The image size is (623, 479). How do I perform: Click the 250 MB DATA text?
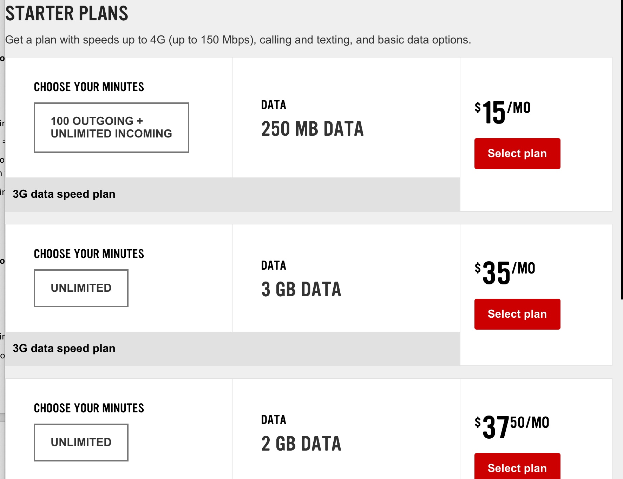tap(312, 129)
